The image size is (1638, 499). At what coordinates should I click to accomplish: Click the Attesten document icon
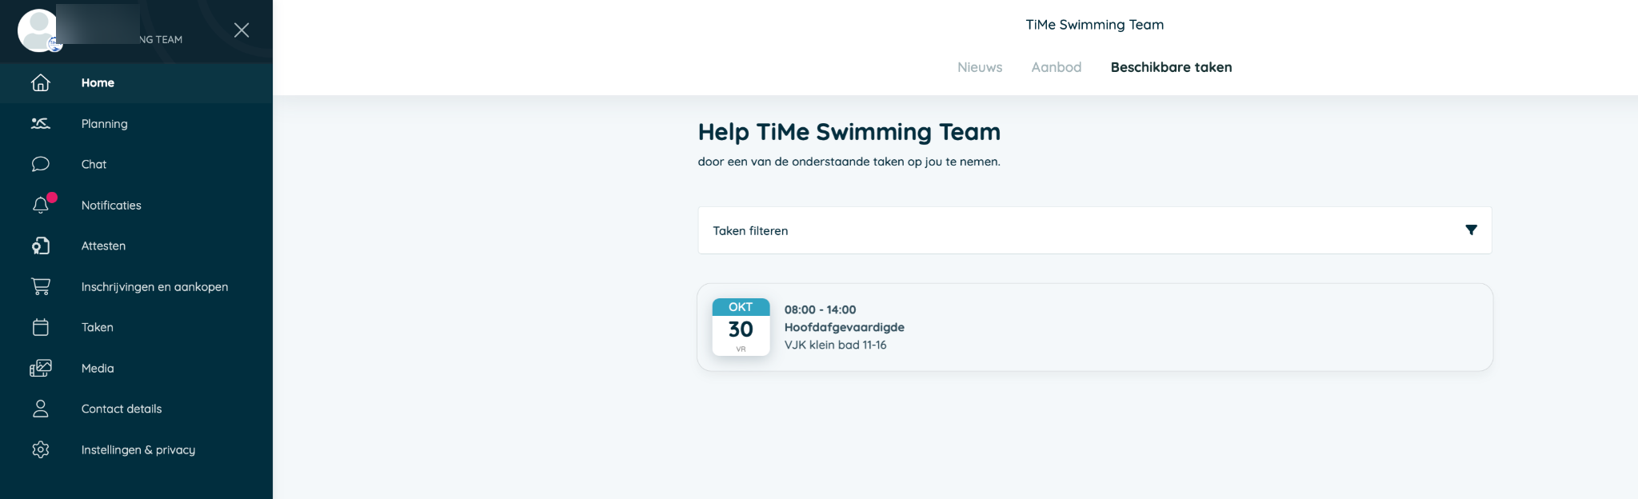(x=41, y=246)
